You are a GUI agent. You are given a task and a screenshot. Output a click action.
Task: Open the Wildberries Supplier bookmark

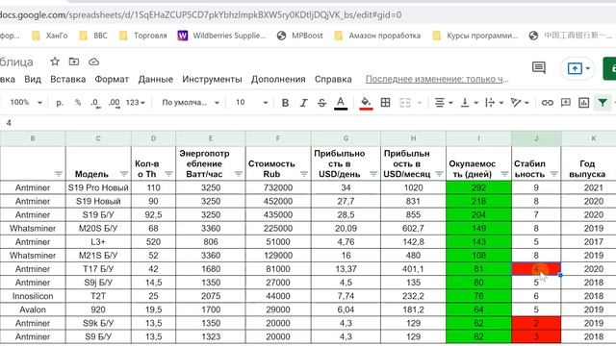[222, 36]
